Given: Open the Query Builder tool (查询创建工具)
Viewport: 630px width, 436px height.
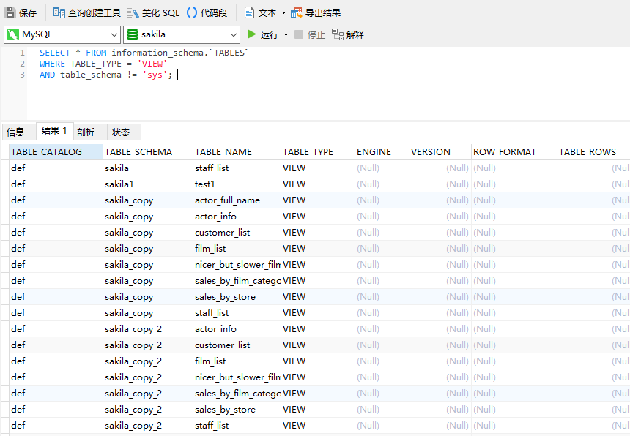Looking at the screenshot, I should pos(86,13).
